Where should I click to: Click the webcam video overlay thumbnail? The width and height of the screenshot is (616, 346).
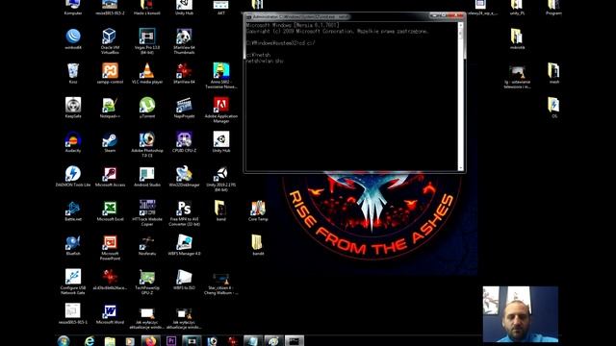pos(520,314)
